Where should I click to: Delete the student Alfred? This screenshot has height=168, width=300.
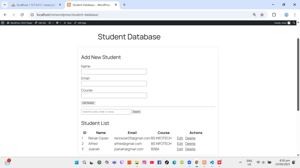[190, 144]
